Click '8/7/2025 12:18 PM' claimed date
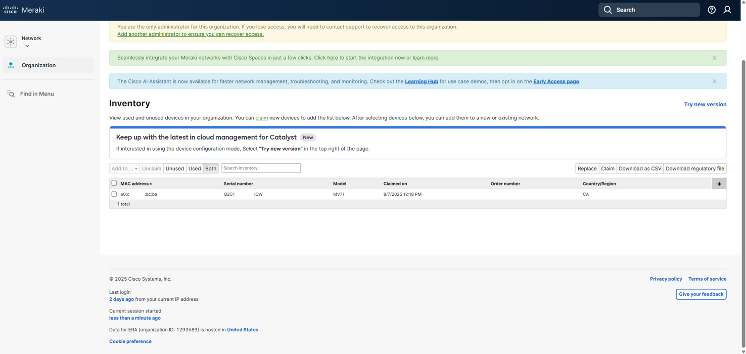 click(402, 194)
